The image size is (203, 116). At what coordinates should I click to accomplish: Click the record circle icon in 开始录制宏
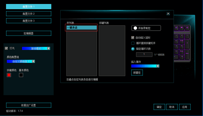135,28
